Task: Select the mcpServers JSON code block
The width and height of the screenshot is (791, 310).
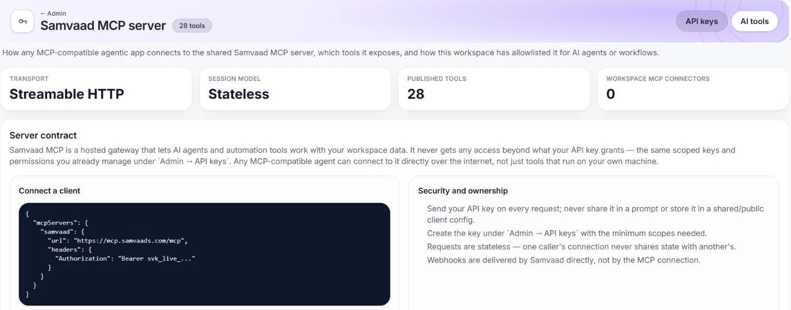Action: [204, 254]
